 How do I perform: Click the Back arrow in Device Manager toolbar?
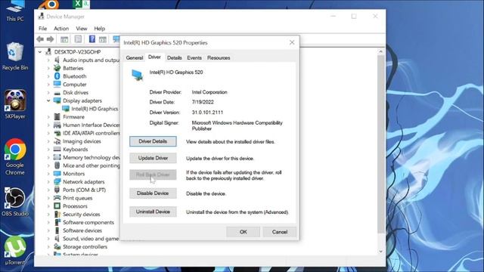tap(40, 39)
